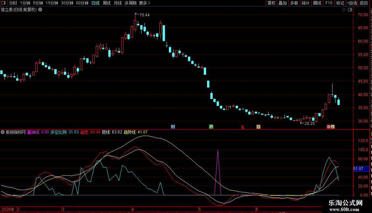Open the 统计 statistics tool
Image resolution: width=372 pixels, height=213 pixels.
pos(306,3)
